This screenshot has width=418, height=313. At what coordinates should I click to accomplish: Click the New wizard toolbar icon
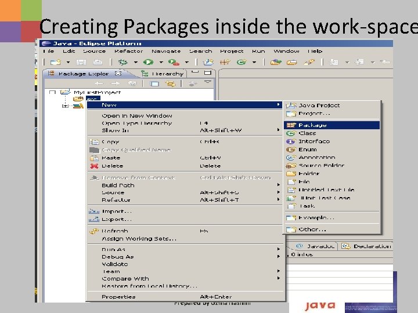[56, 62]
